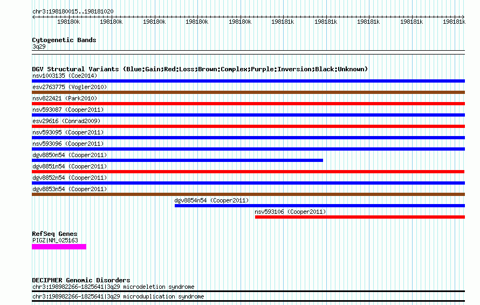
Task: Open the DECIPHER Genomic Disorders heading
Action: [x=81, y=280]
